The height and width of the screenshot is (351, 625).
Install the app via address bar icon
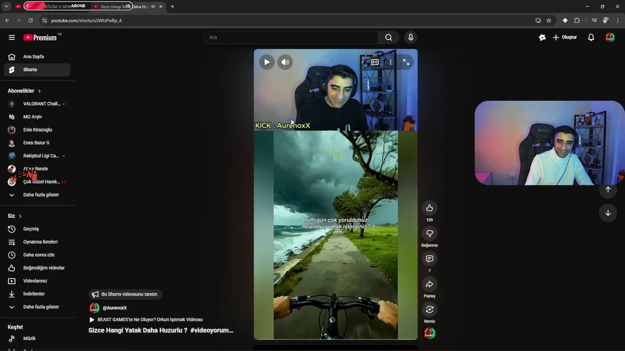538,20
